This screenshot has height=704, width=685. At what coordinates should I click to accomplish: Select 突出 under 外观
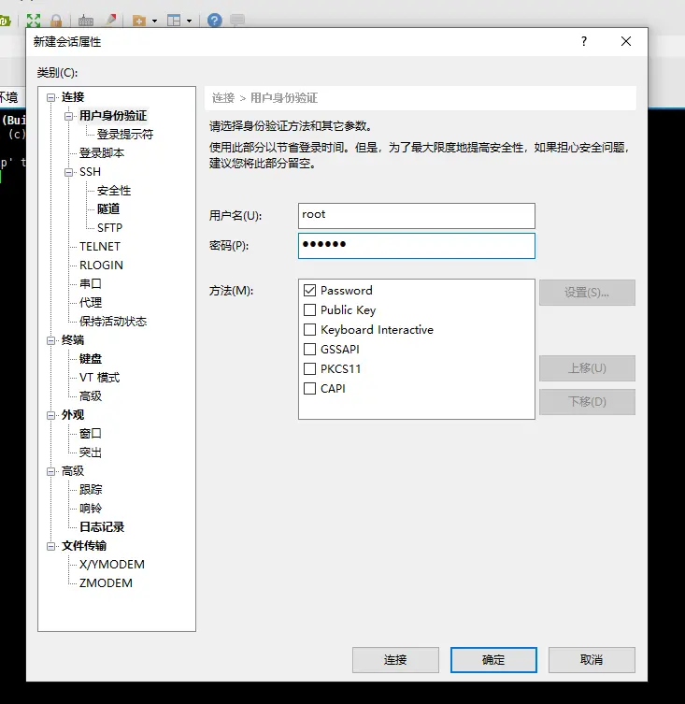91,453
